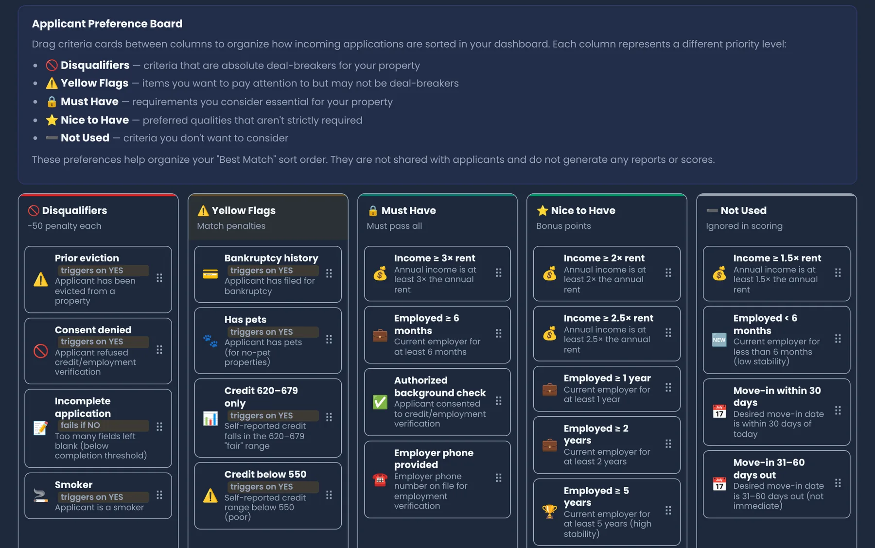875x548 pixels.
Task: Click the money bag icon on Income ≥ 2.5× rent
Action: click(x=550, y=333)
